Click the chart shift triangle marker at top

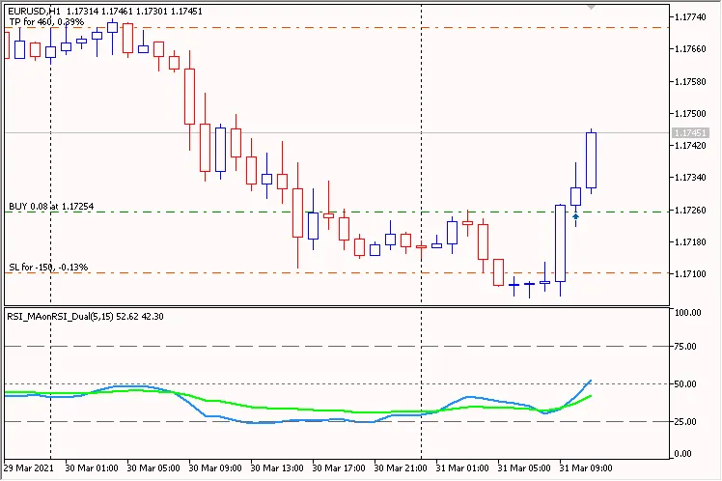(x=592, y=7)
